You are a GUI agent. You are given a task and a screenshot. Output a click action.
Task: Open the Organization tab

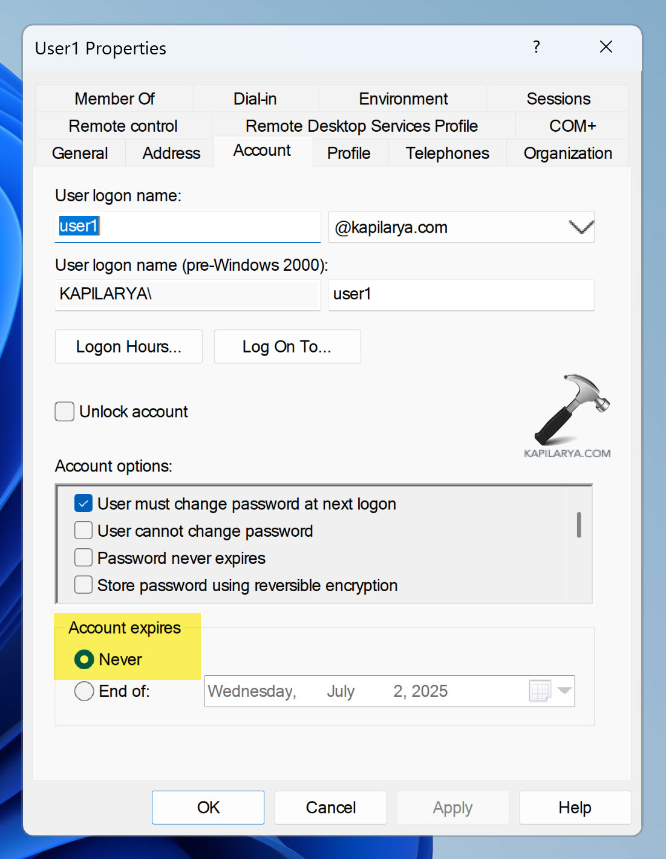pos(567,153)
